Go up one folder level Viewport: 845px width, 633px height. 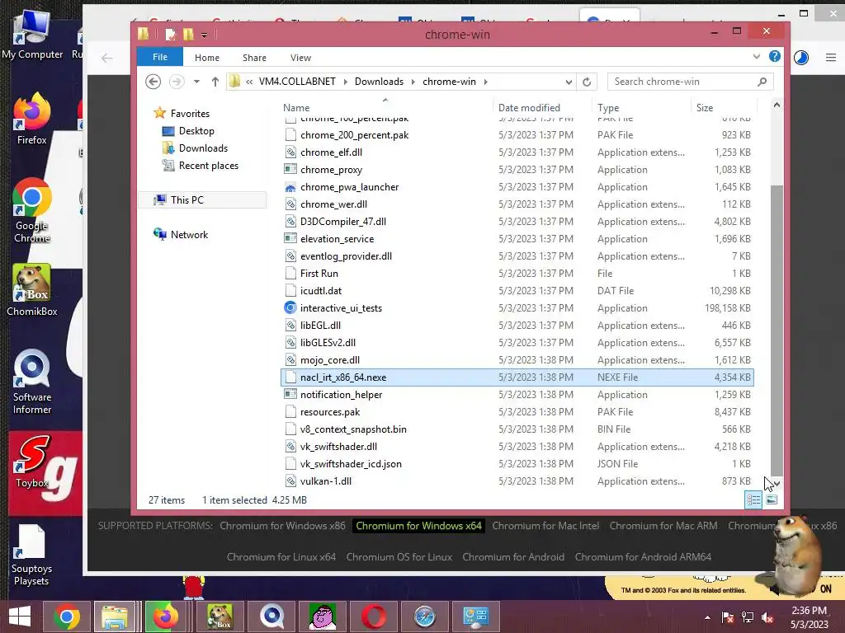(215, 82)
